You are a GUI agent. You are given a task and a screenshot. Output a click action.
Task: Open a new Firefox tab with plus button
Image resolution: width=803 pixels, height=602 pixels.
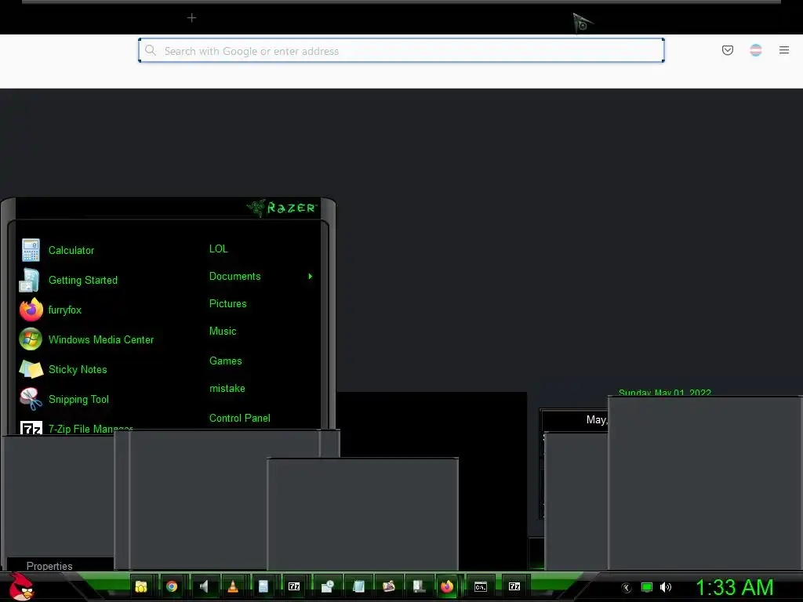191,18
